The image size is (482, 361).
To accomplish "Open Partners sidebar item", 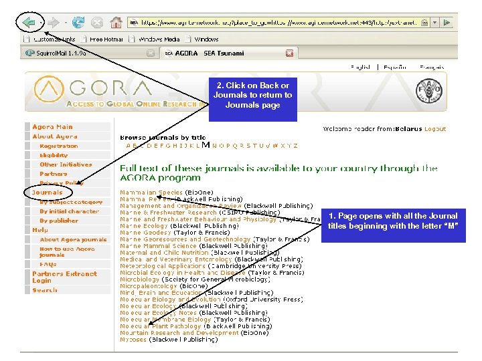I will (x=53, y=174).
